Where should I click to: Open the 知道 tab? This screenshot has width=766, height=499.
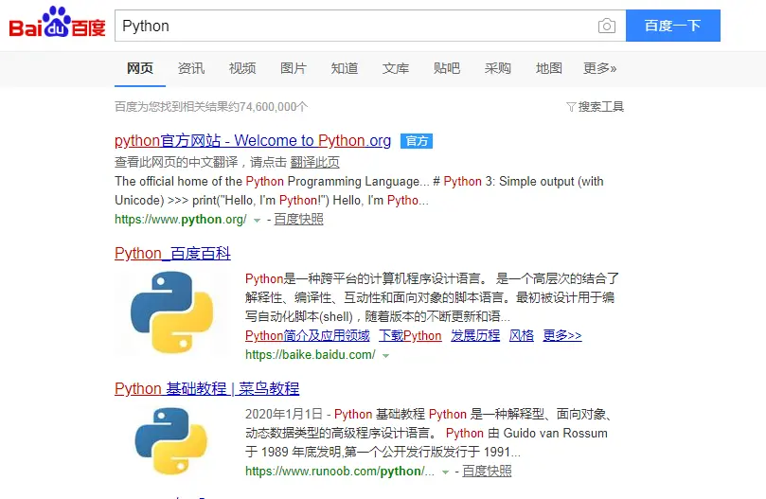[x=345, y=68]
